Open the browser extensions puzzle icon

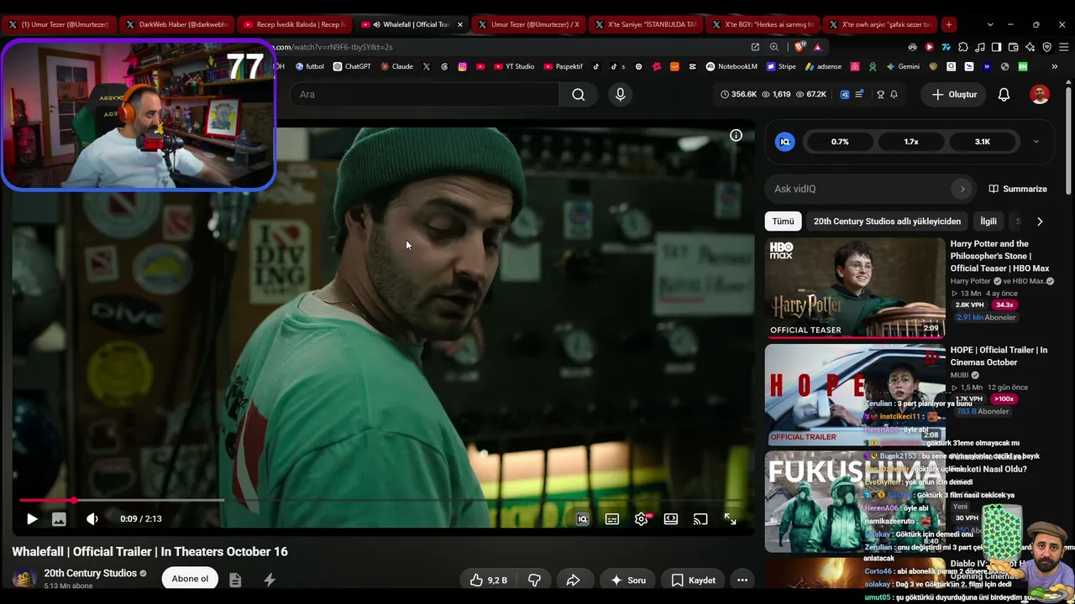click(963, 47)
